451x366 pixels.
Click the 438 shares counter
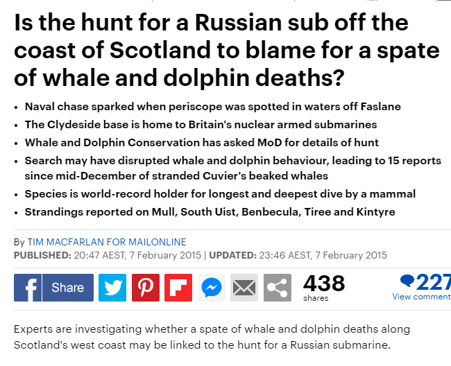click(x=323, y=286)
